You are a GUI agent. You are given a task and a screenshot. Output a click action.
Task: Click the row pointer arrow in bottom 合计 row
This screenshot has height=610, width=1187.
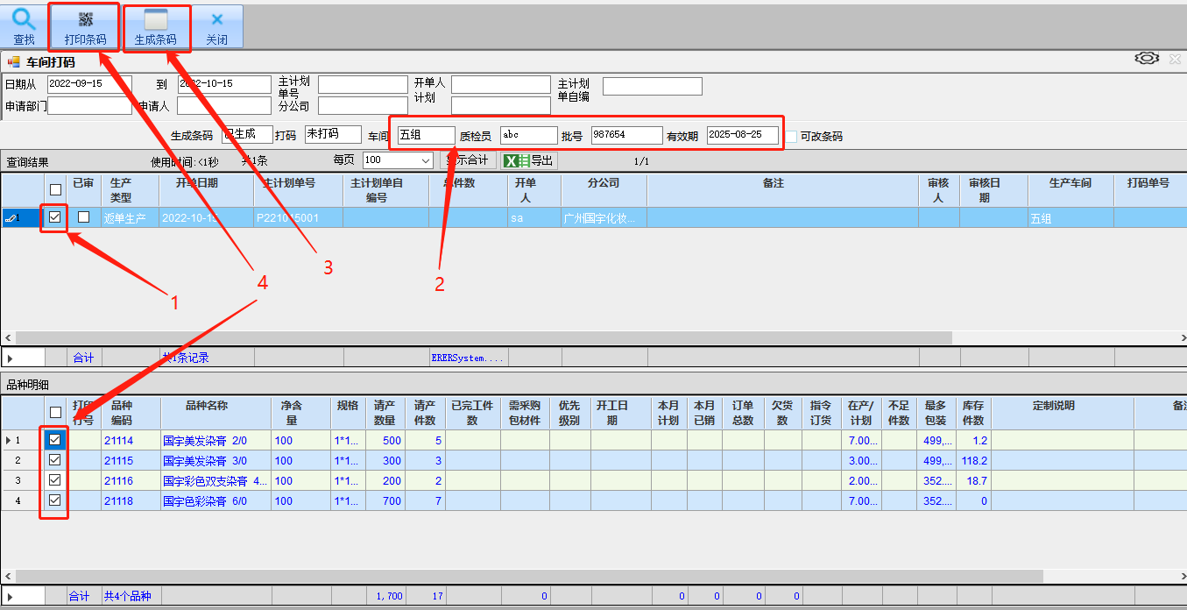pos(11,597)
